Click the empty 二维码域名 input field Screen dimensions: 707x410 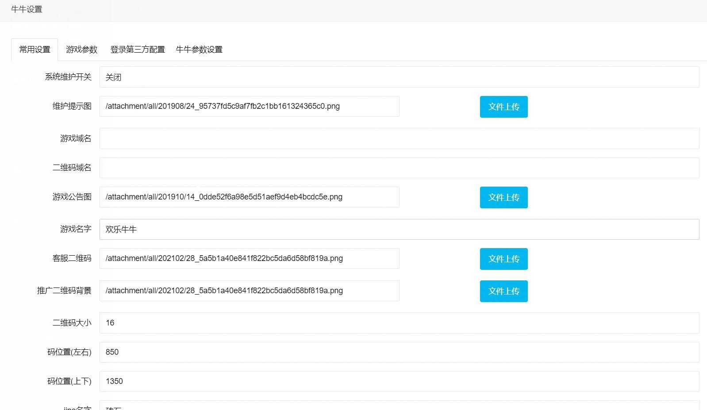click(399, 168)
